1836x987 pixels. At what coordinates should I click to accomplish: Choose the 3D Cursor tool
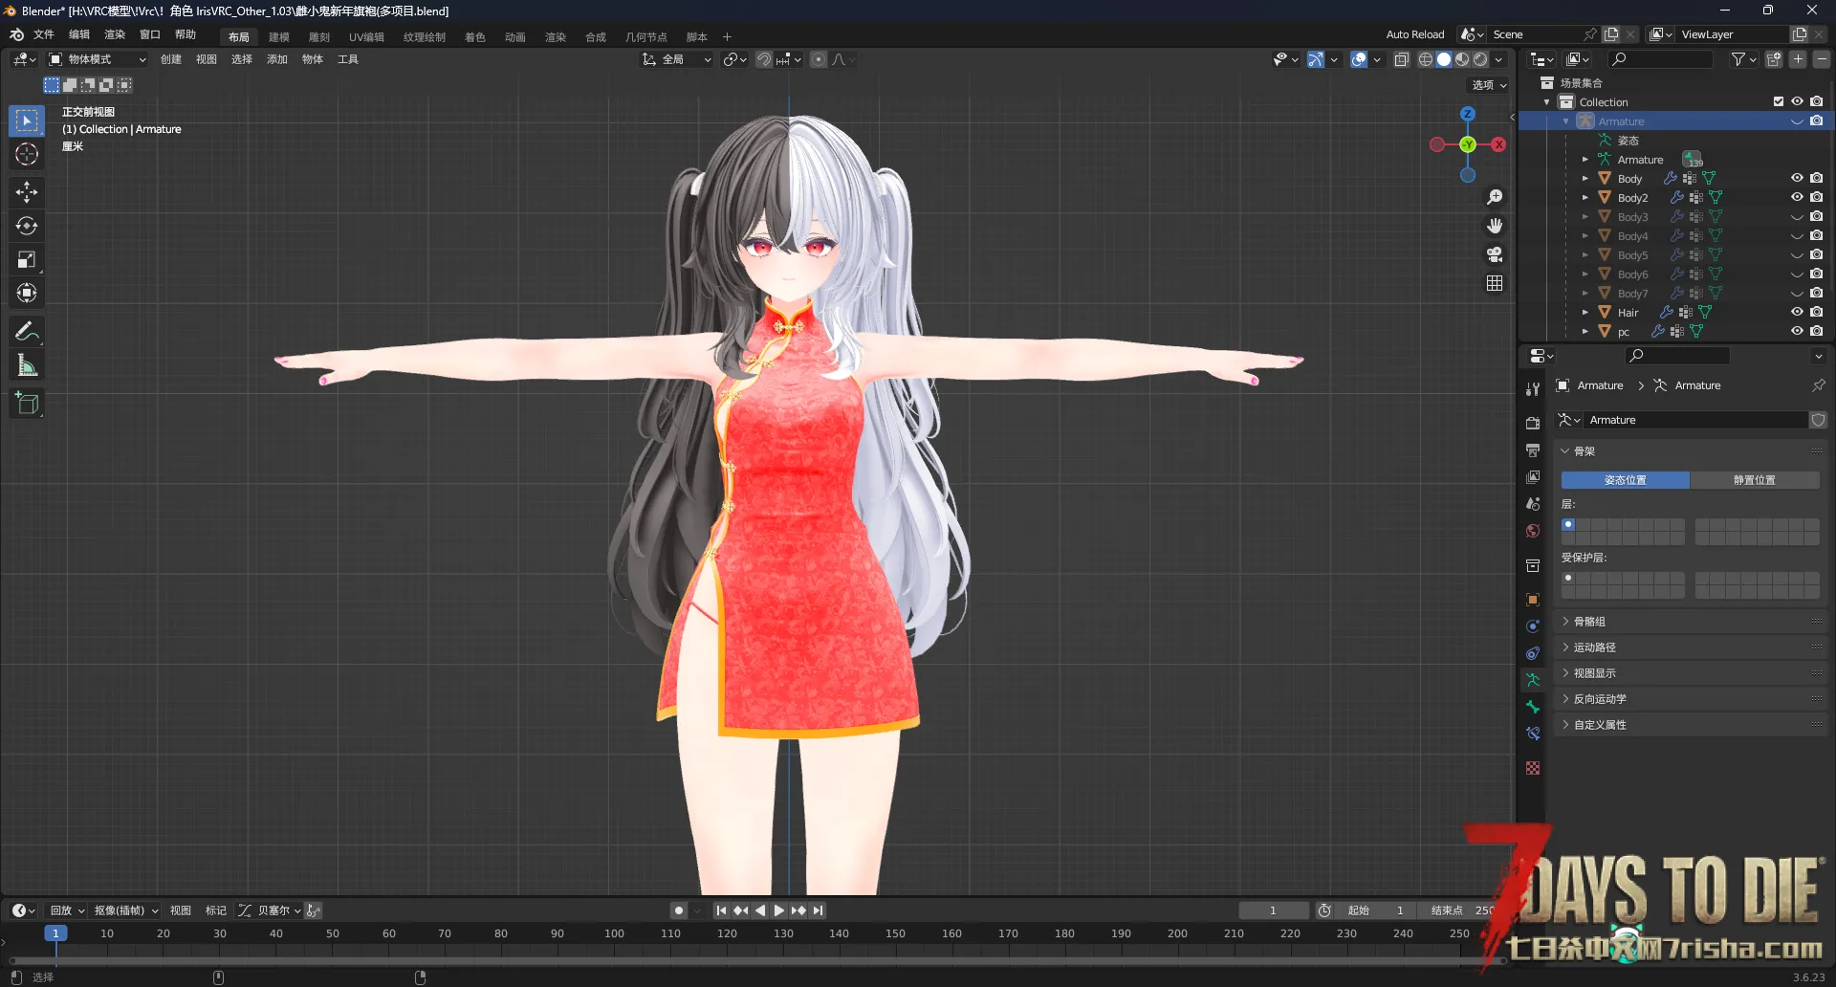[x=27, y=154]
